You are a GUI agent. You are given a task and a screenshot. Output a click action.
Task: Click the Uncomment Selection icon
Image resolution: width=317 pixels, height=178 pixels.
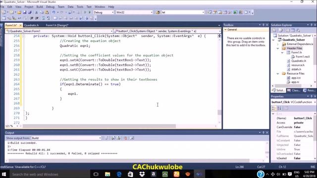tap(49, 18)
